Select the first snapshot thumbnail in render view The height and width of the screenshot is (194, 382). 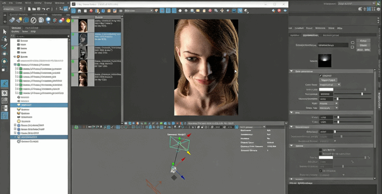(x=83, y=26)
